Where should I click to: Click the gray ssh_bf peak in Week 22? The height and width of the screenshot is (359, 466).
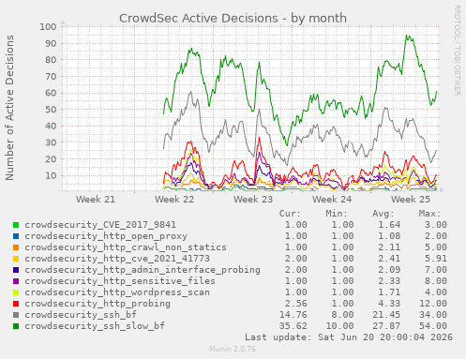pyautogui.click(x=190, y=92)
